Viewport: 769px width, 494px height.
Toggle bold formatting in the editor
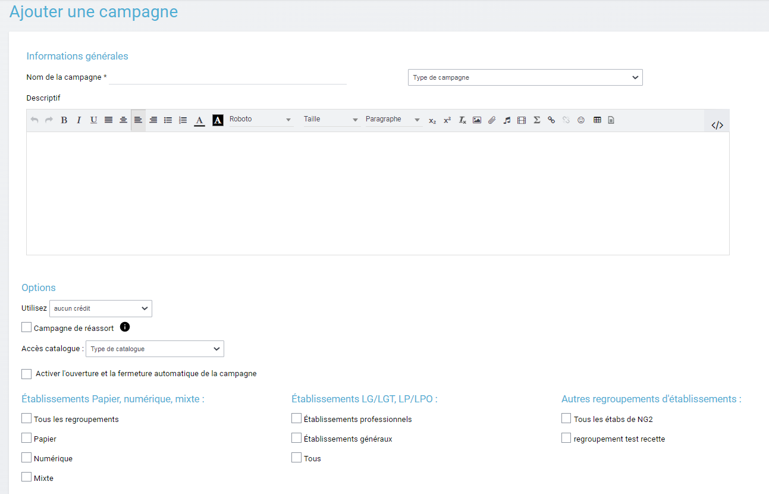coord(64,120)
